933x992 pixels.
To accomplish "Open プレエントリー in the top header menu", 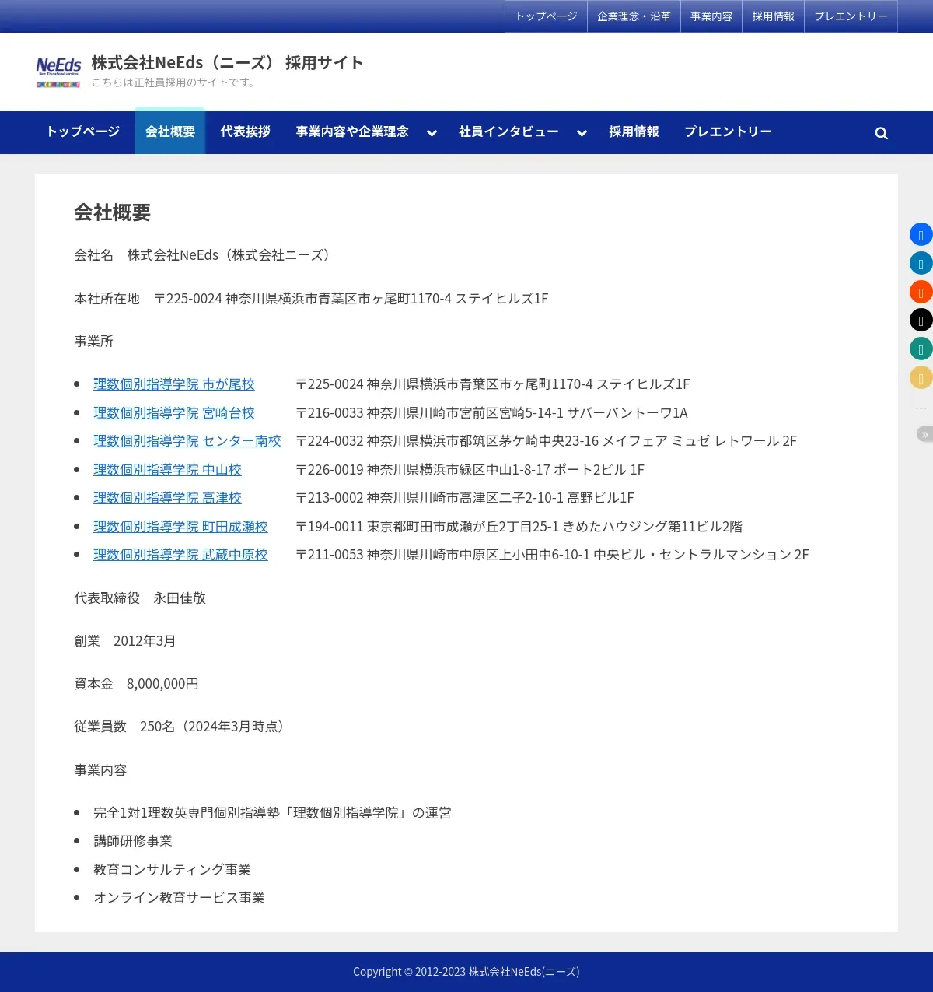I will (x=851, y=16).
